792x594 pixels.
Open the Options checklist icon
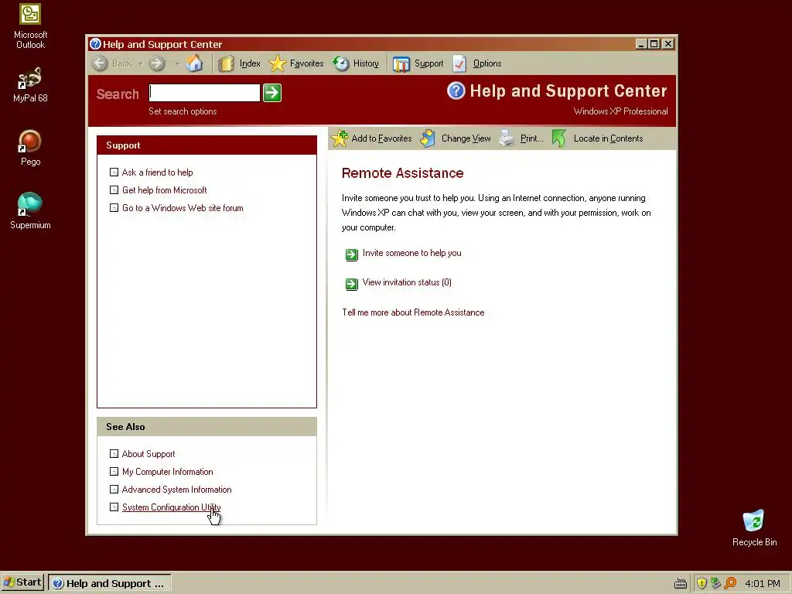click(x=459, y=63)
